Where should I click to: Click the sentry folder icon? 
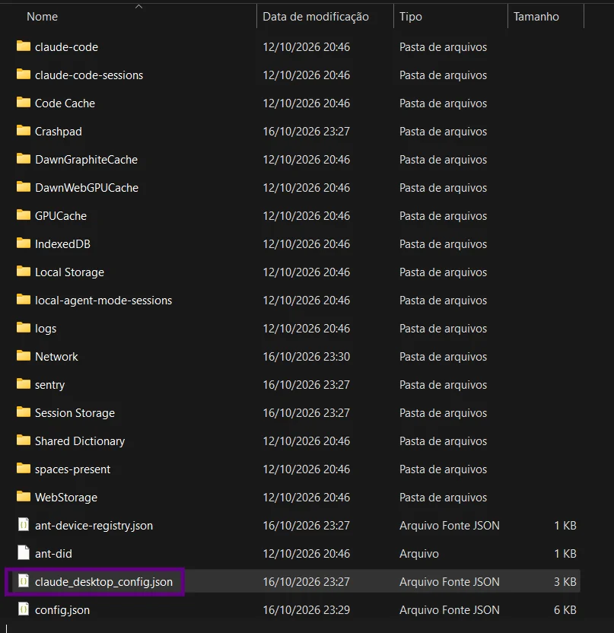(x=24, y=384)
